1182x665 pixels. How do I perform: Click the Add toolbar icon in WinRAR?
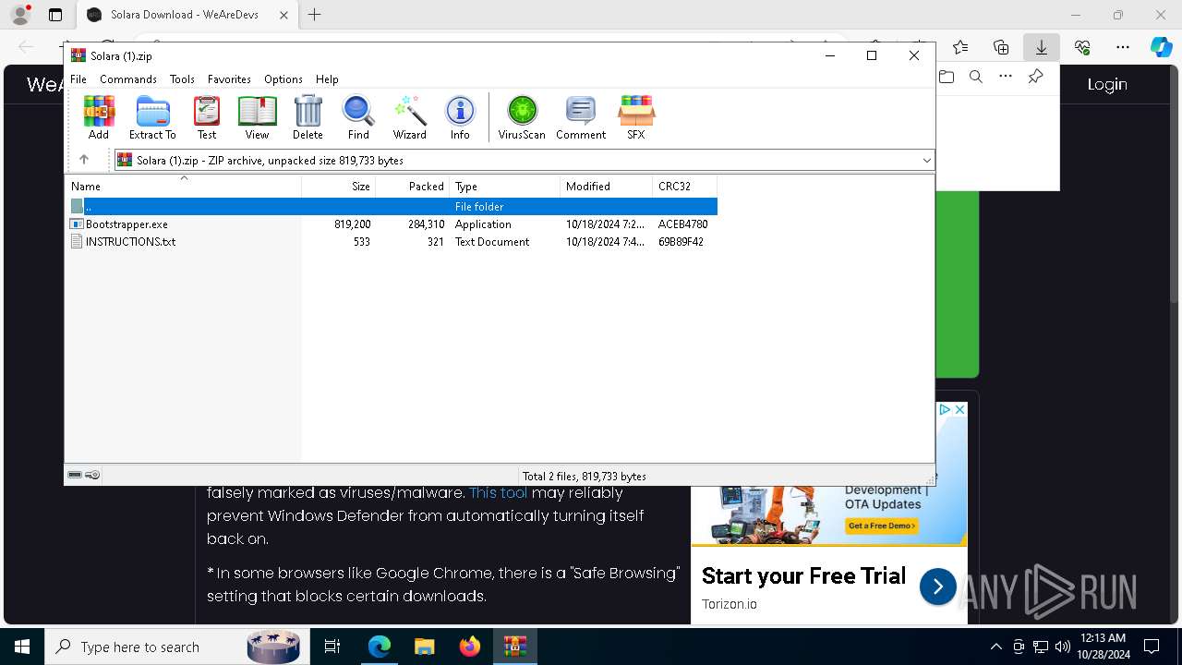[99, 117]
